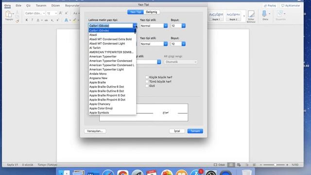311x175 pixels.
Task: Select web layout view in status bar
Action: (x=239, y=165)
